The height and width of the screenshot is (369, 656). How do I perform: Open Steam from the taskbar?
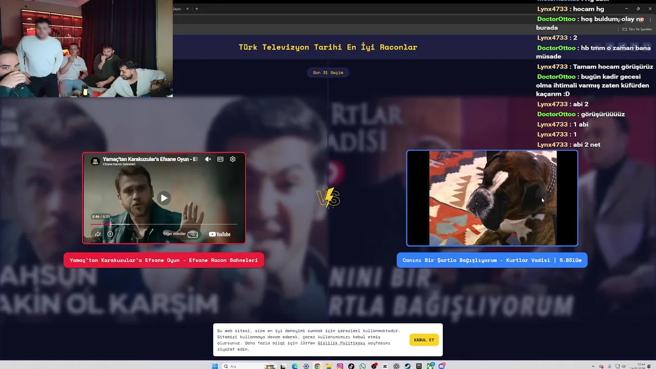[407, 366]
